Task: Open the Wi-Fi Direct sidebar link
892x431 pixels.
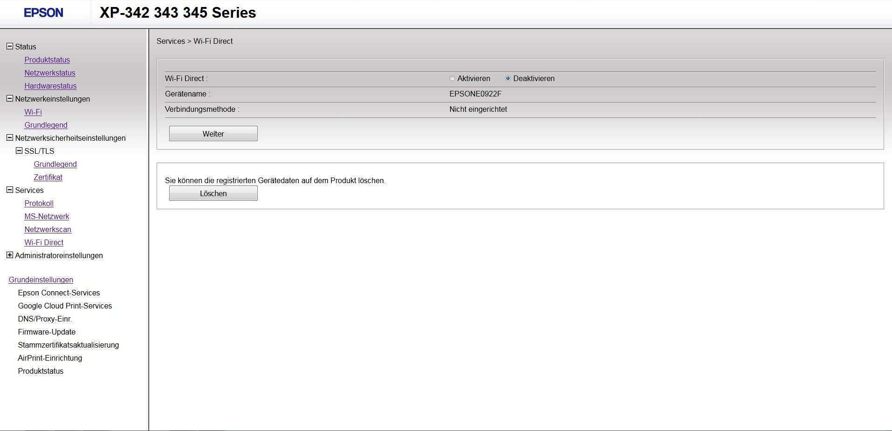Action: 44,243
